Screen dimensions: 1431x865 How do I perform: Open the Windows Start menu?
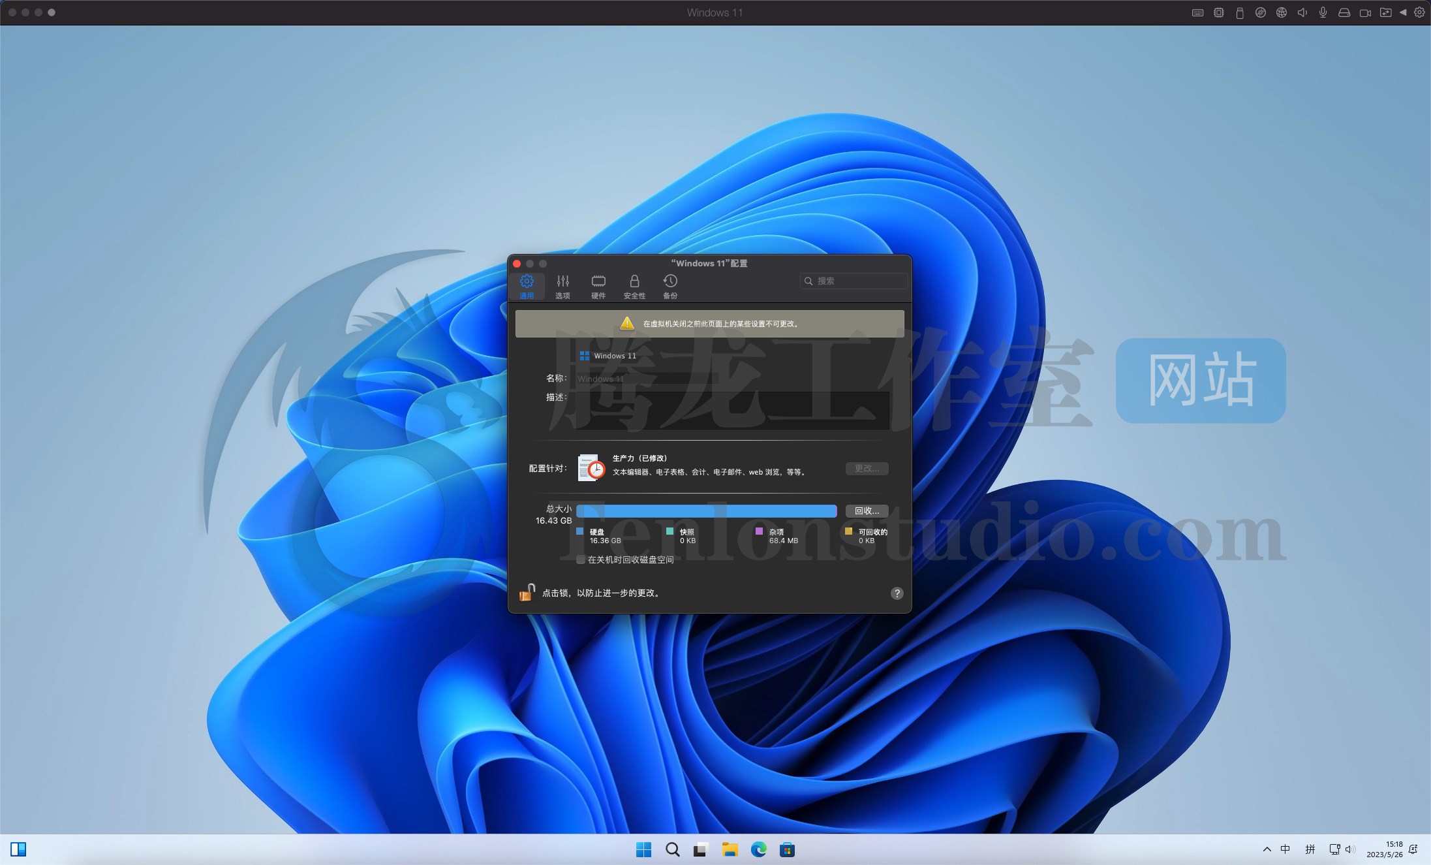tap(643, 849)
